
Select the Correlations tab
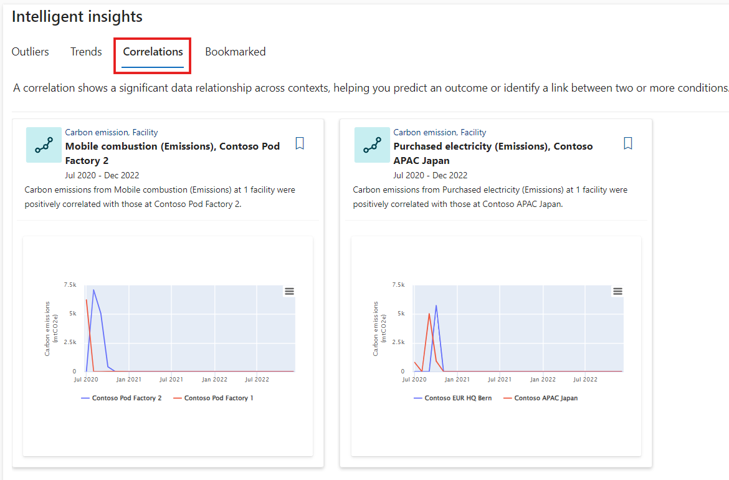pyautogui.click(x=153, y=52)
